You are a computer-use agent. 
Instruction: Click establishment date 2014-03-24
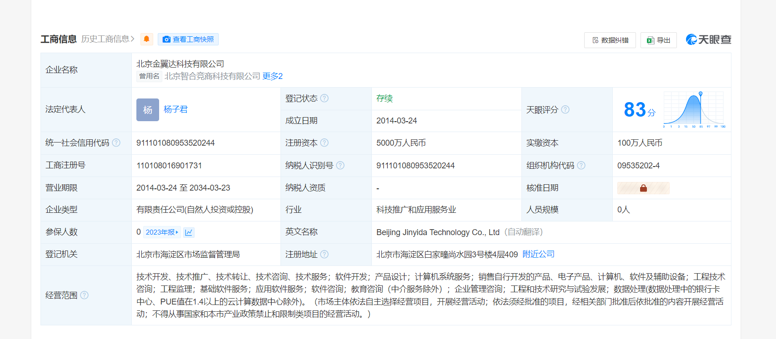[x=396, y=121]
